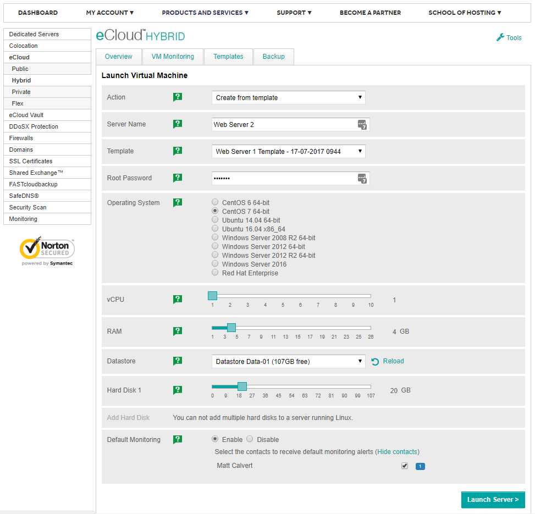Image resolution: width=535 pixels, height=514 pixels.
Task: Open Colocation in sidebar
Action: pos(47,46)
